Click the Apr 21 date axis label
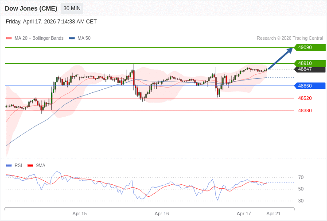Screen dimensions: 327x221 [x=274, y=214]
